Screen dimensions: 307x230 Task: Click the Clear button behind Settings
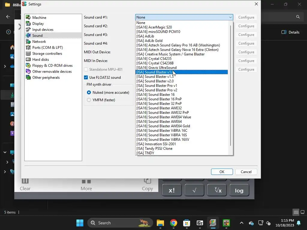[x=25, y=185]
